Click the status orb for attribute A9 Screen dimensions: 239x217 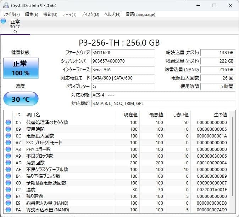(x=8, y=156)
